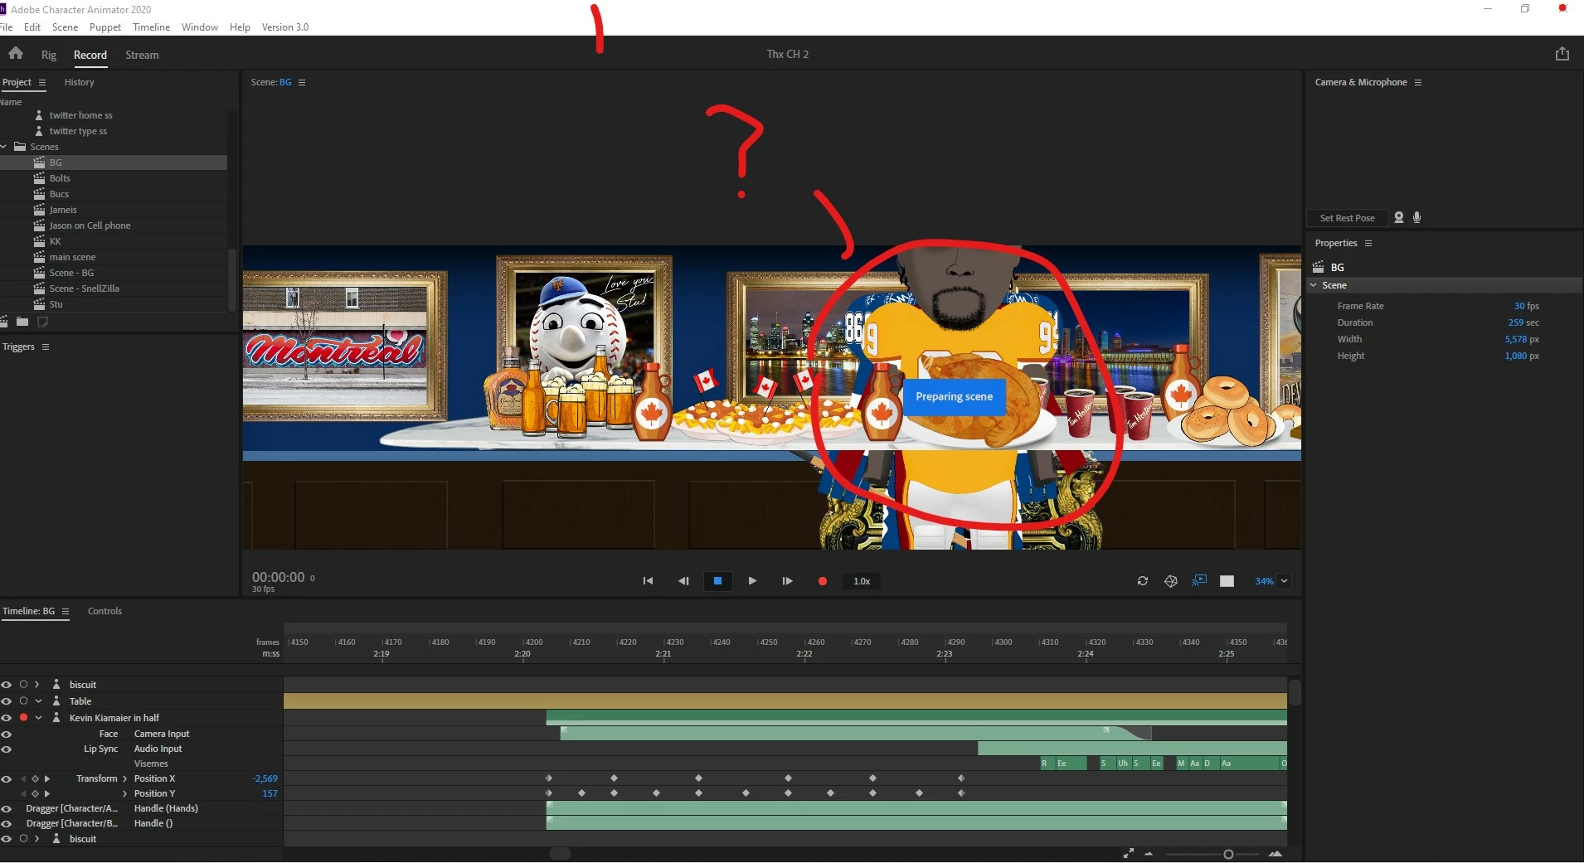
Task: Go to scene start playback button
Action: point(648,581)
